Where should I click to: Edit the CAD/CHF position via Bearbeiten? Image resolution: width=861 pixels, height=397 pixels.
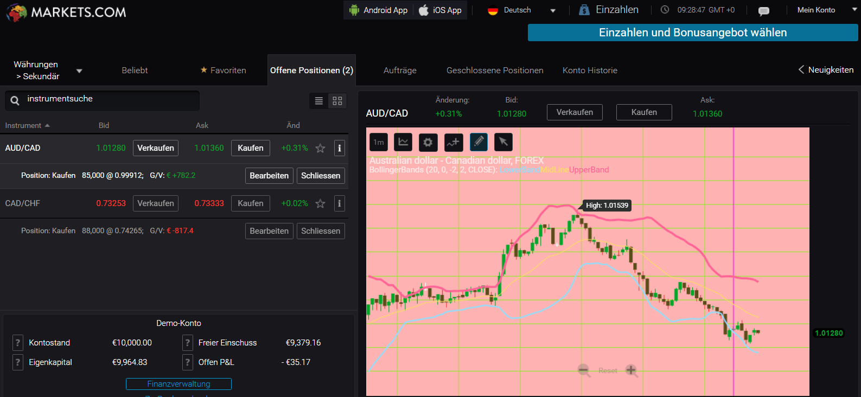pos(269,231)
